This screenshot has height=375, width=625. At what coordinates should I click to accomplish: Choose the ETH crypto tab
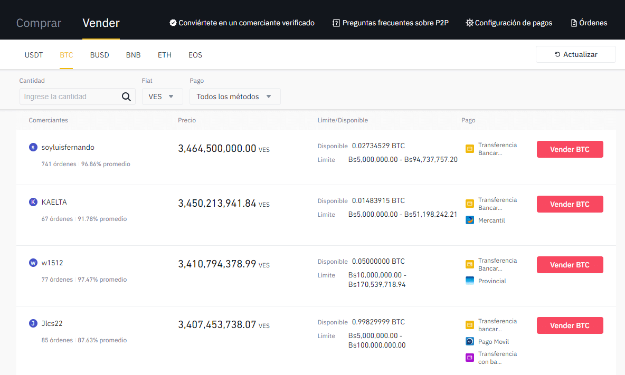point(165,55)
